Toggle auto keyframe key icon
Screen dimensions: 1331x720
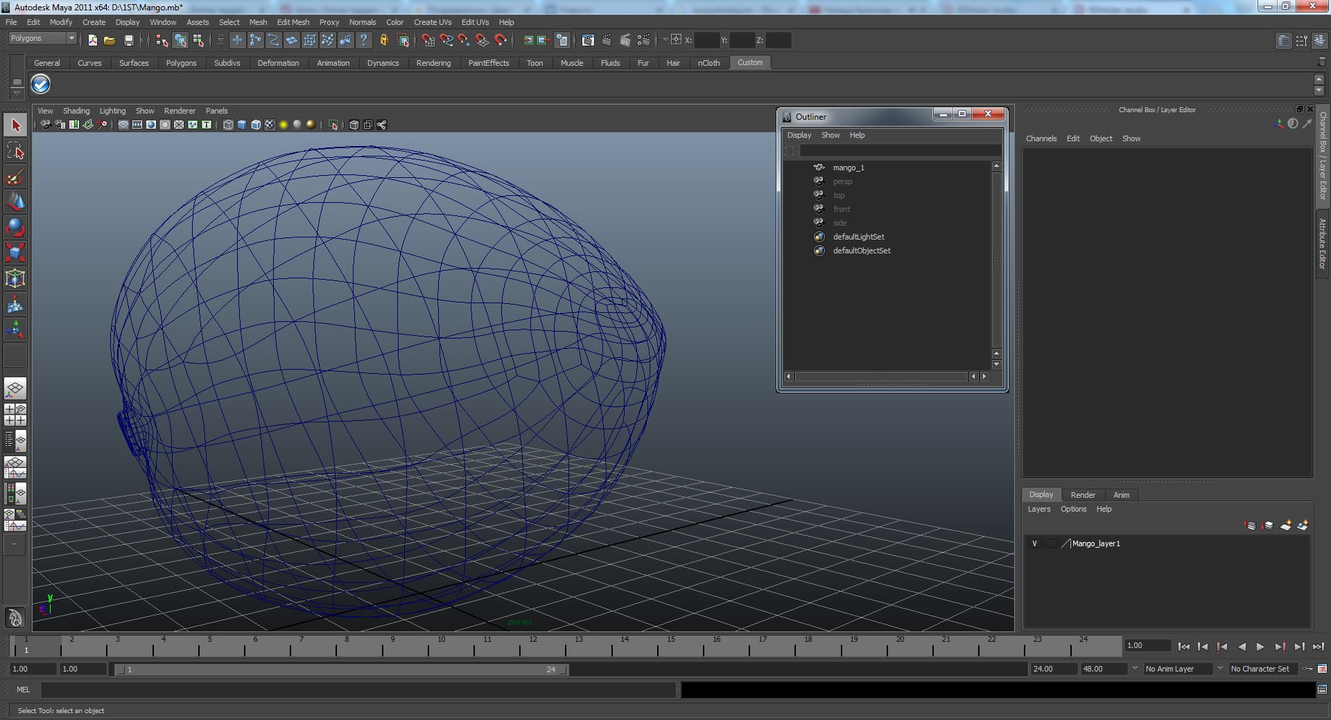[1308, 669]
